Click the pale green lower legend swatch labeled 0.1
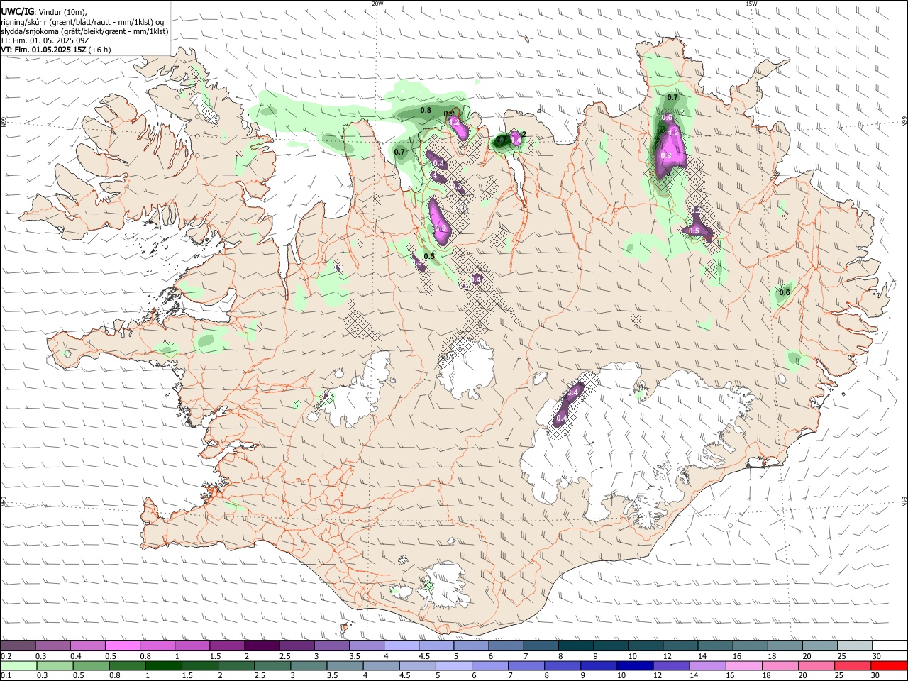The image size is (908, 681). 18,665
